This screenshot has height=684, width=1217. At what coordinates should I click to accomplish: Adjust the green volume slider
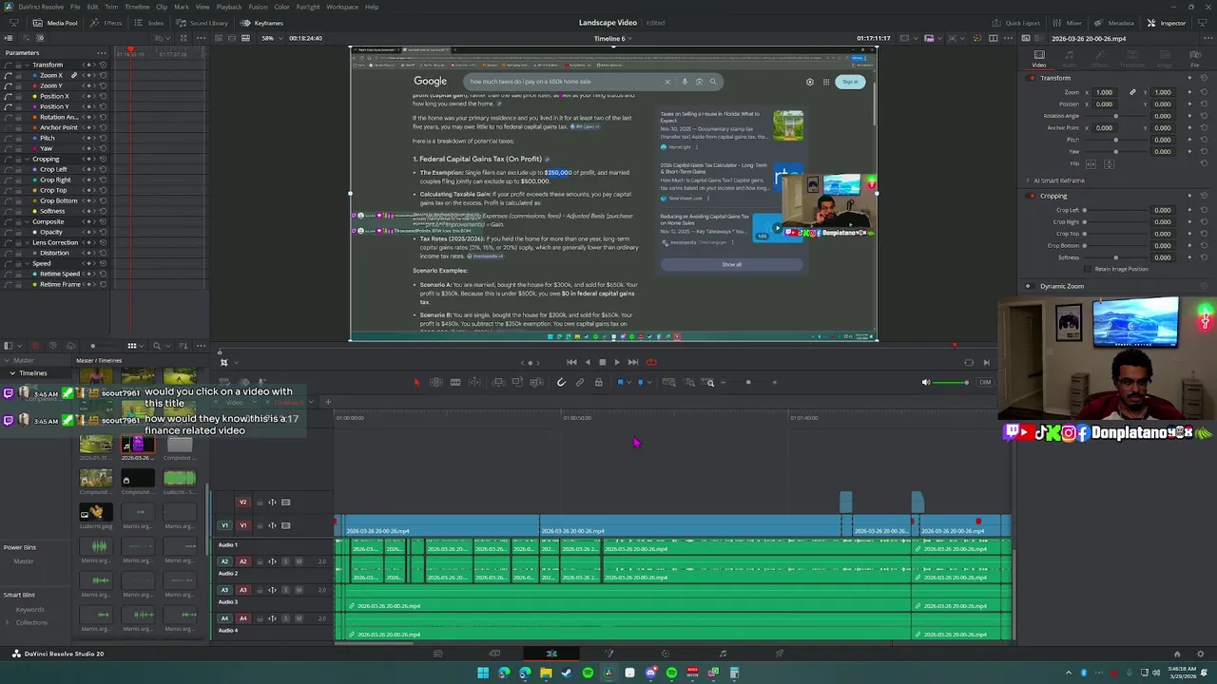(x=952, y=382)
